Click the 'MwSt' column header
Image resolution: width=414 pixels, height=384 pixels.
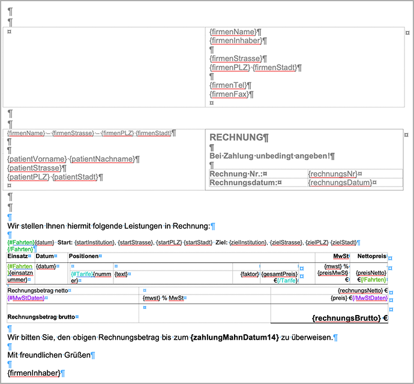pos(341,256)
